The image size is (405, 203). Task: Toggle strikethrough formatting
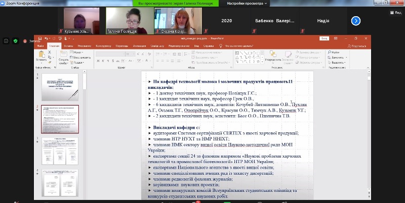click(x=118, y=61)
